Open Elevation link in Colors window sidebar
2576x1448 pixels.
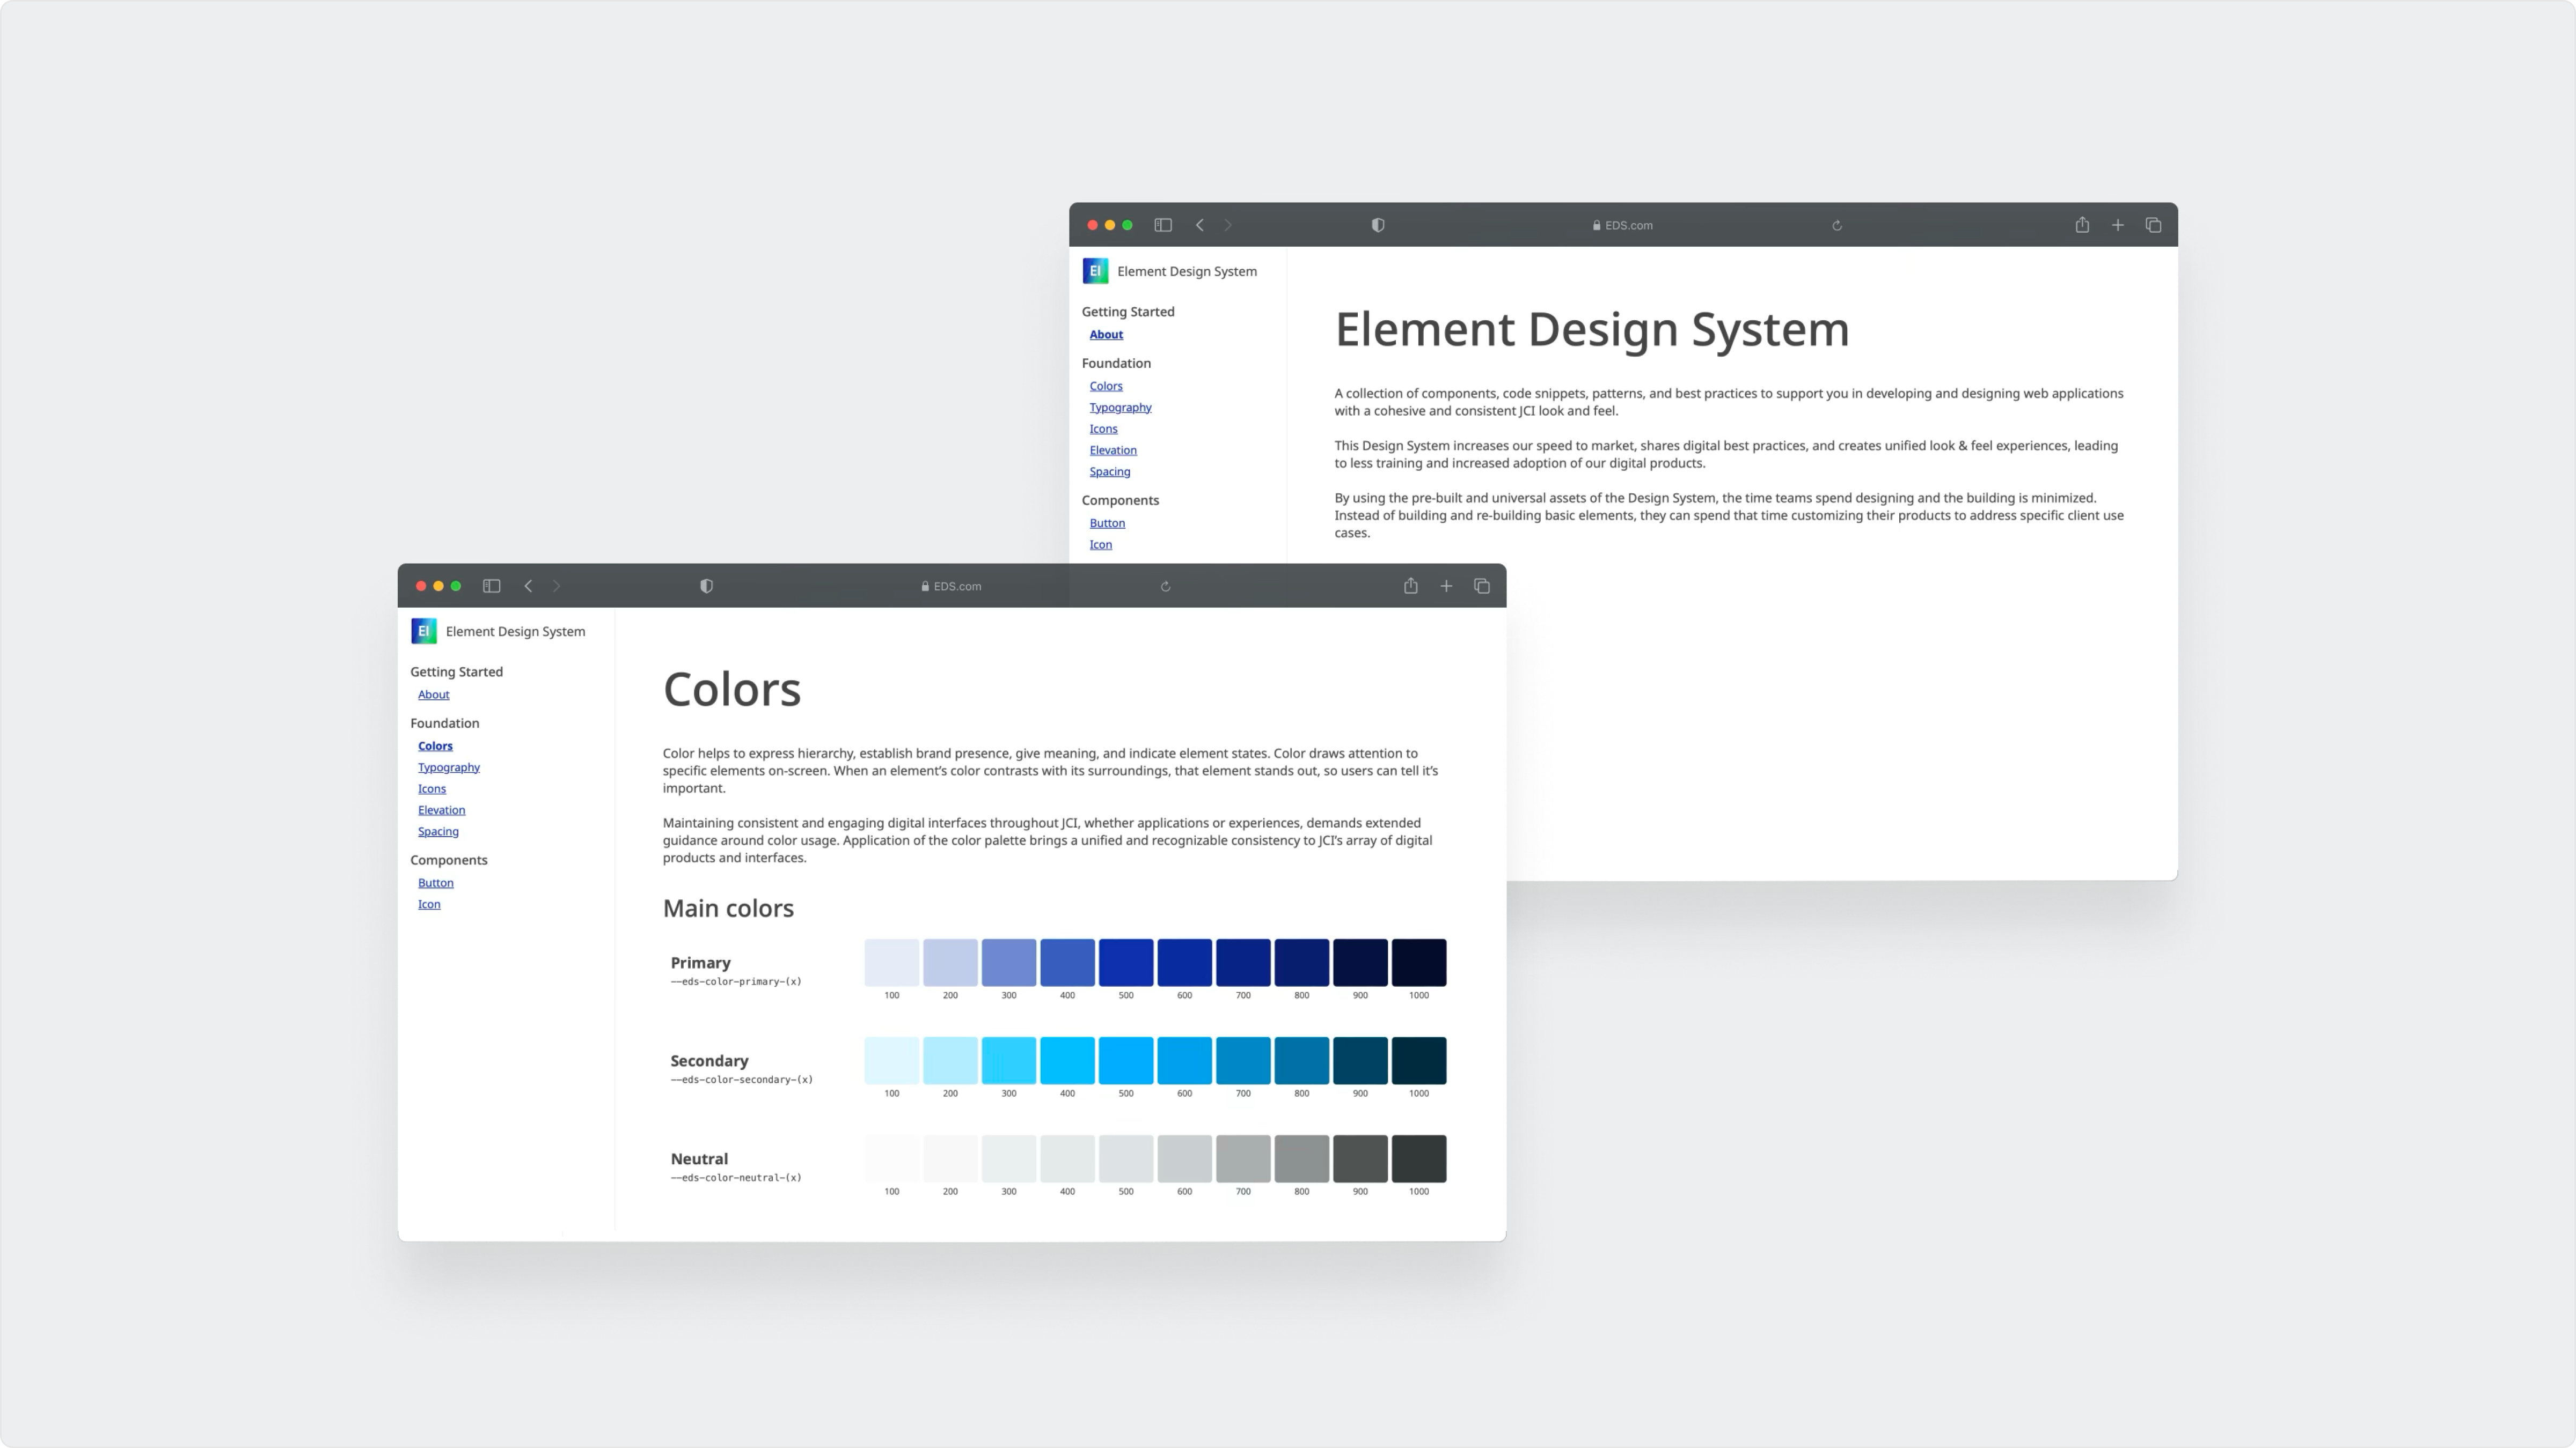click(441, 810)
